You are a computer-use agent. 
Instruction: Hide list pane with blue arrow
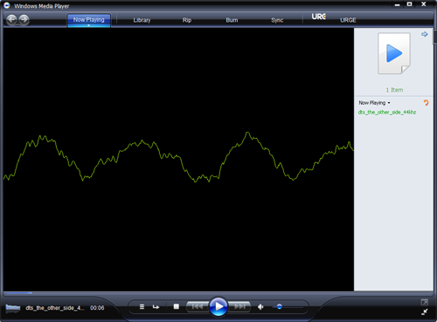pyautogui.click(x=425, y=34)
